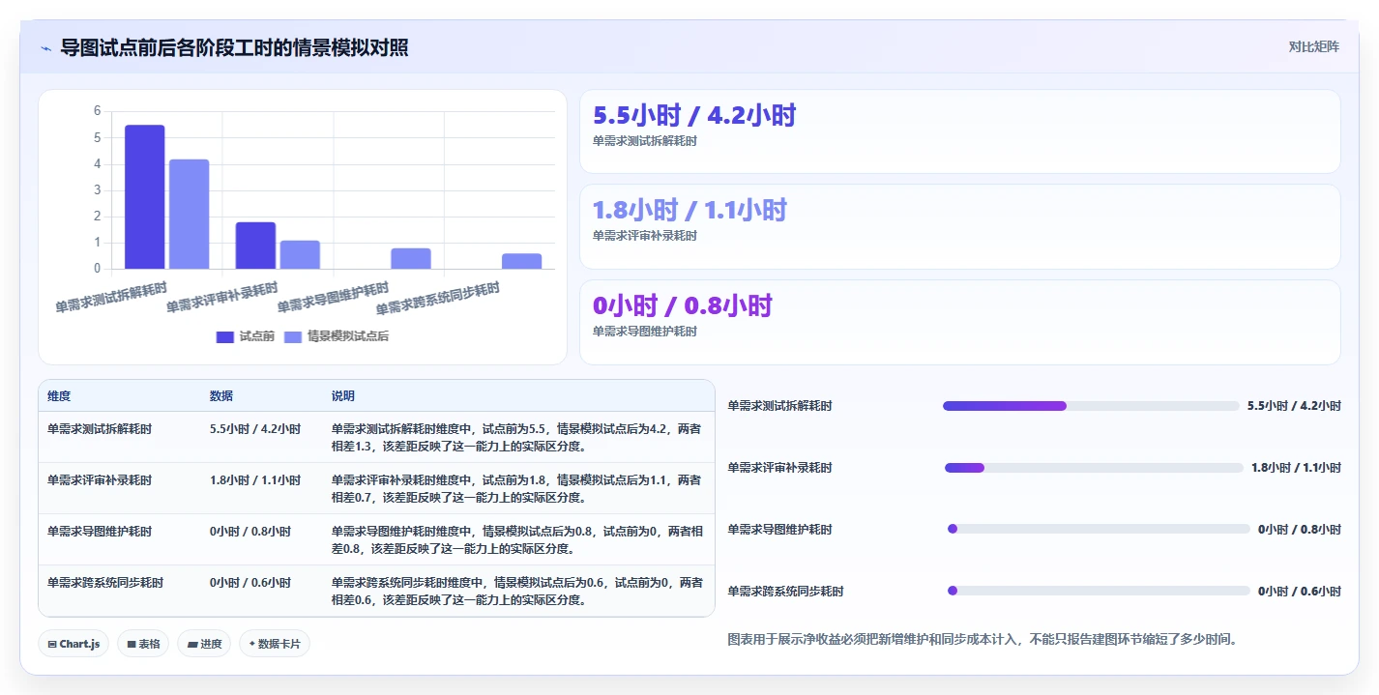The image size is (1379, 695).
Task: Click the Chart.js tag chip
Action: (x=73, y=644)
